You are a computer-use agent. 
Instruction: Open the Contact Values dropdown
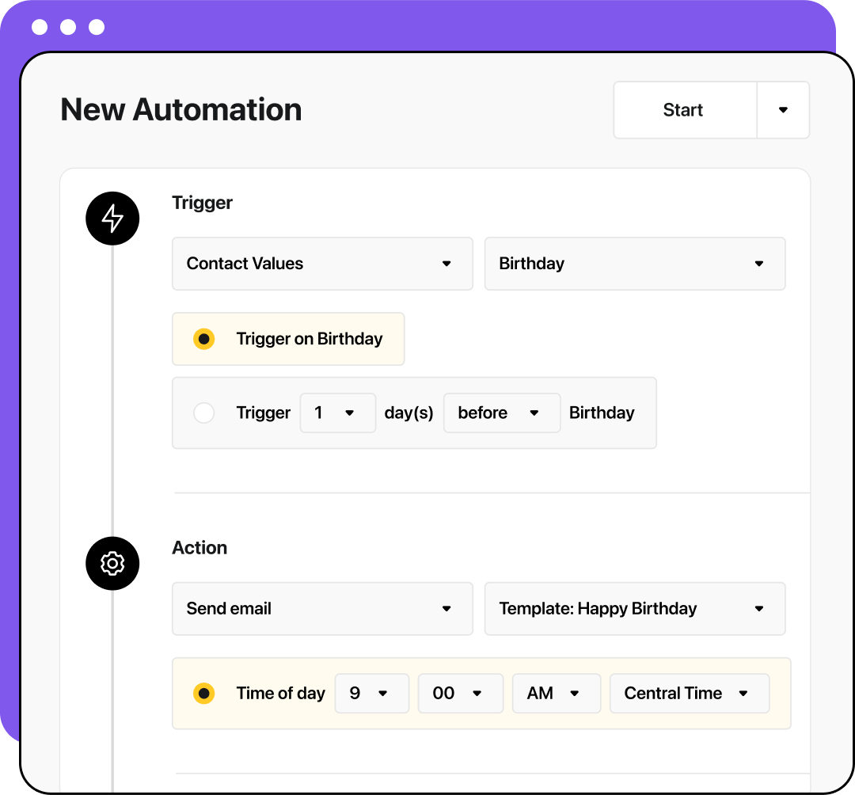[x=322, y=264]
